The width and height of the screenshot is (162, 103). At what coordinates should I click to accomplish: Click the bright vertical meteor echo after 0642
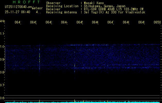39,59
